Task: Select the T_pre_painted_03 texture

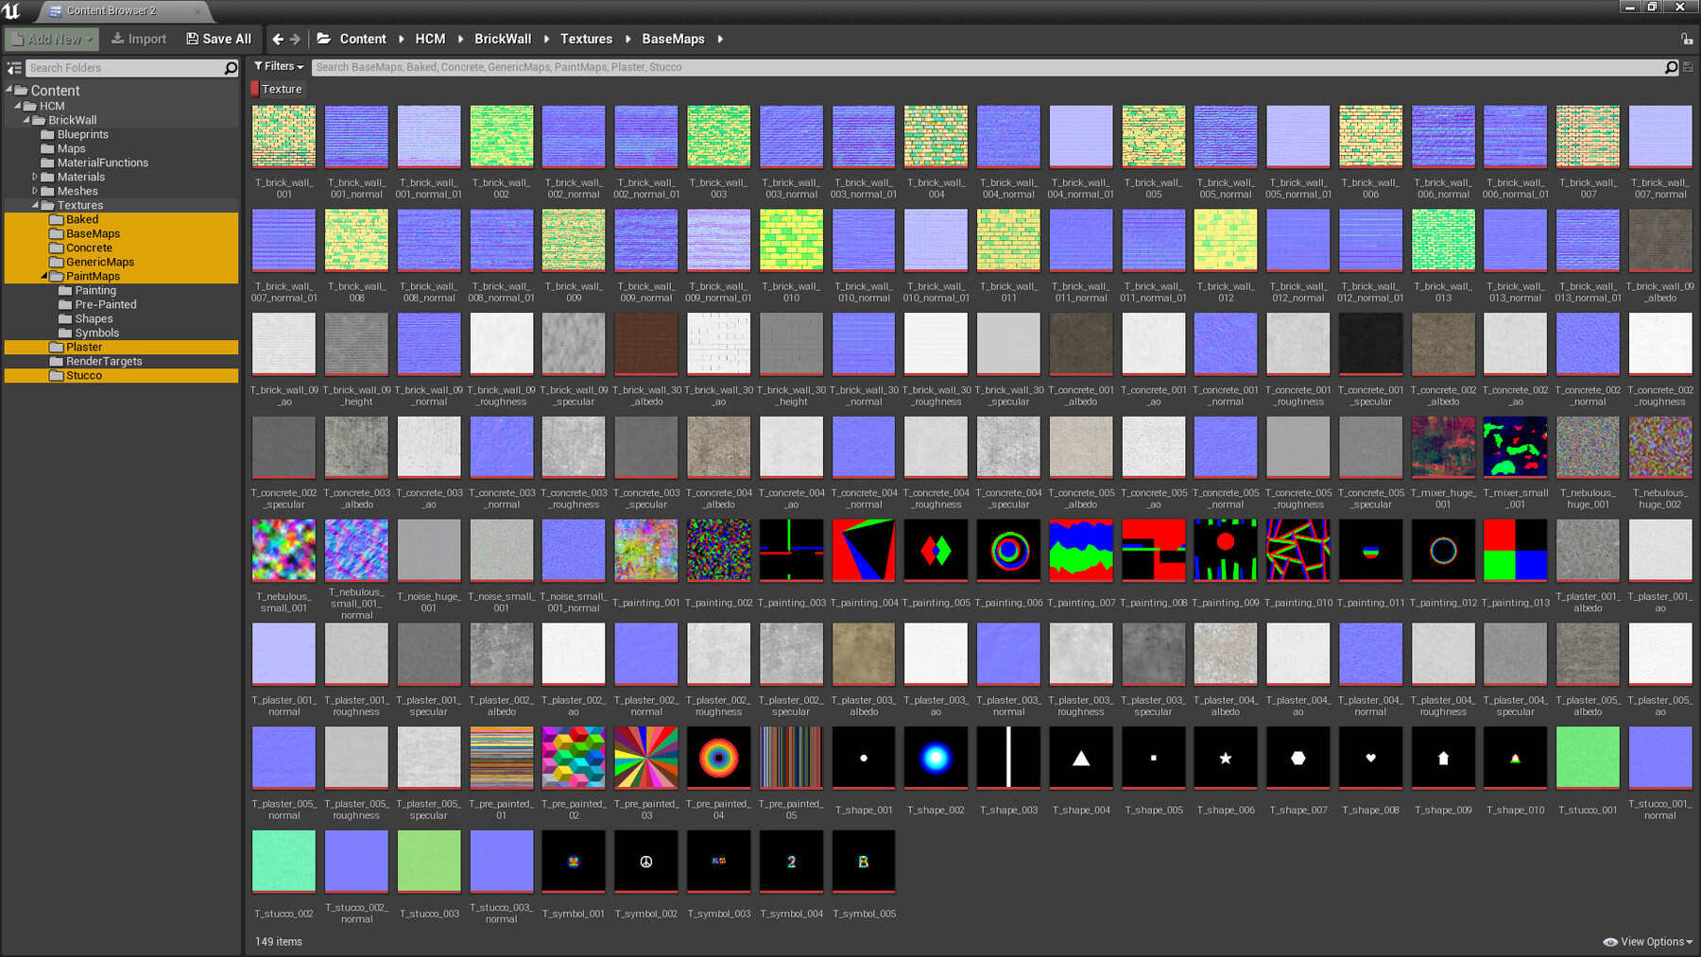Action: 646,758
